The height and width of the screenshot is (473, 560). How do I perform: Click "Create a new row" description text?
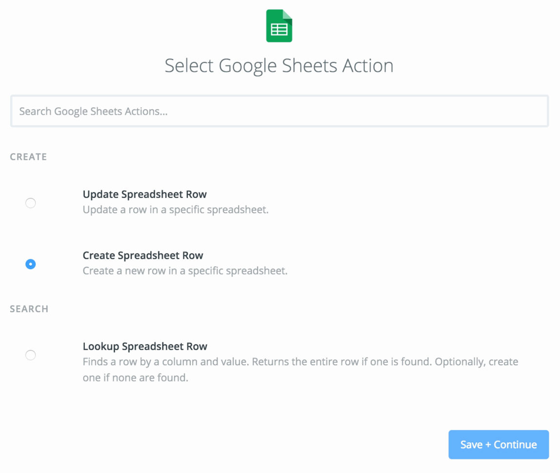pos(185,271)
